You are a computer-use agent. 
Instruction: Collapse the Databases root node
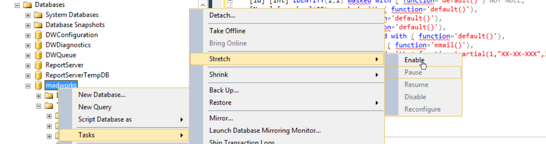tap(17, 5)
